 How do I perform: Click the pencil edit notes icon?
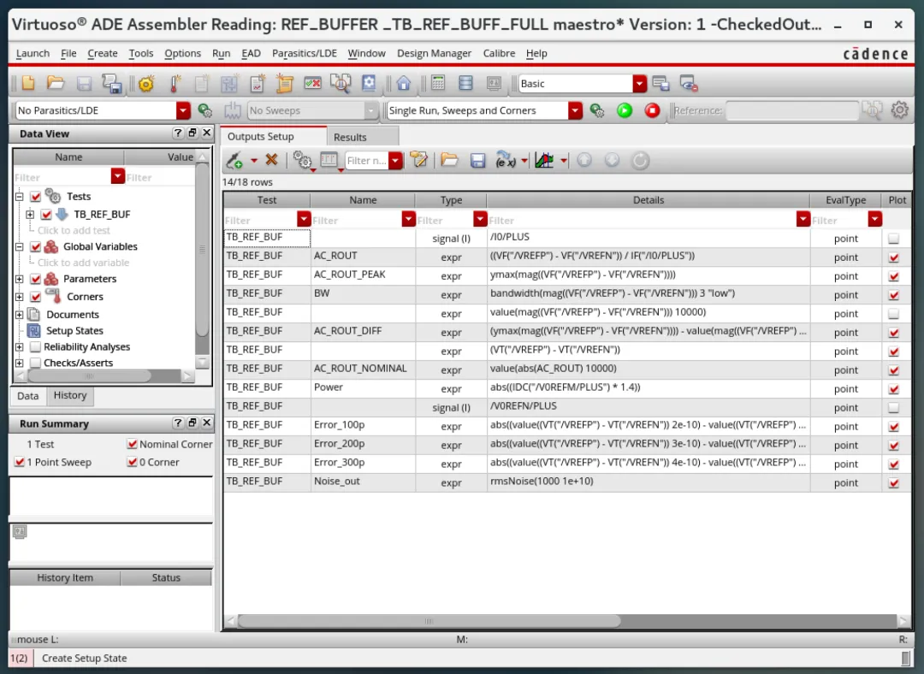tap(418, 160)
